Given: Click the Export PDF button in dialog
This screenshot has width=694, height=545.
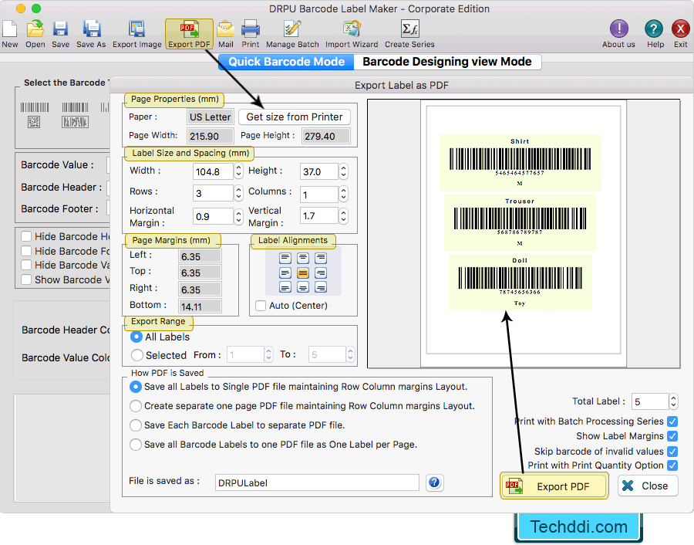Looking at the screenshot, I should click(x=554, y=486).
